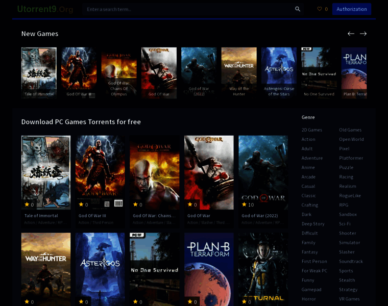Select the Arcade genre
Viewport: 388px width, 306px height.
(x=308, y=177)
